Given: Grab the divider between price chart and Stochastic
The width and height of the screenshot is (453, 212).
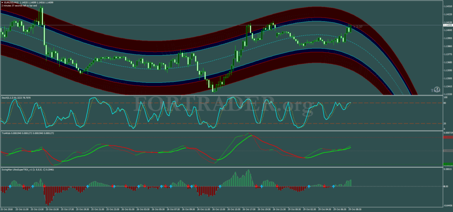Looking at the screenshot, I should (x=221, y=95).
